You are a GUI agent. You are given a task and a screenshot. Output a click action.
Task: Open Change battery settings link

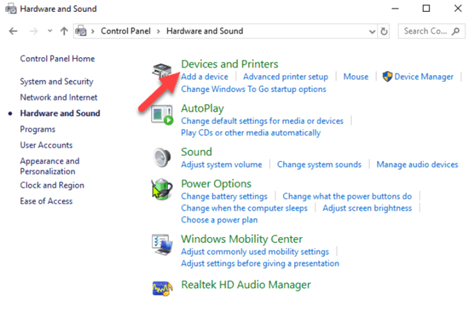coord(224,197)
